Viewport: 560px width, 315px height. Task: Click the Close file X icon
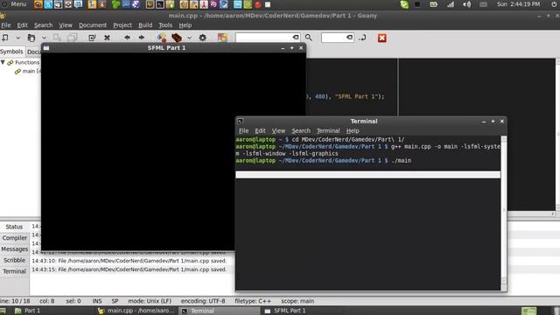pyautogui.click(x=107, y=38)
